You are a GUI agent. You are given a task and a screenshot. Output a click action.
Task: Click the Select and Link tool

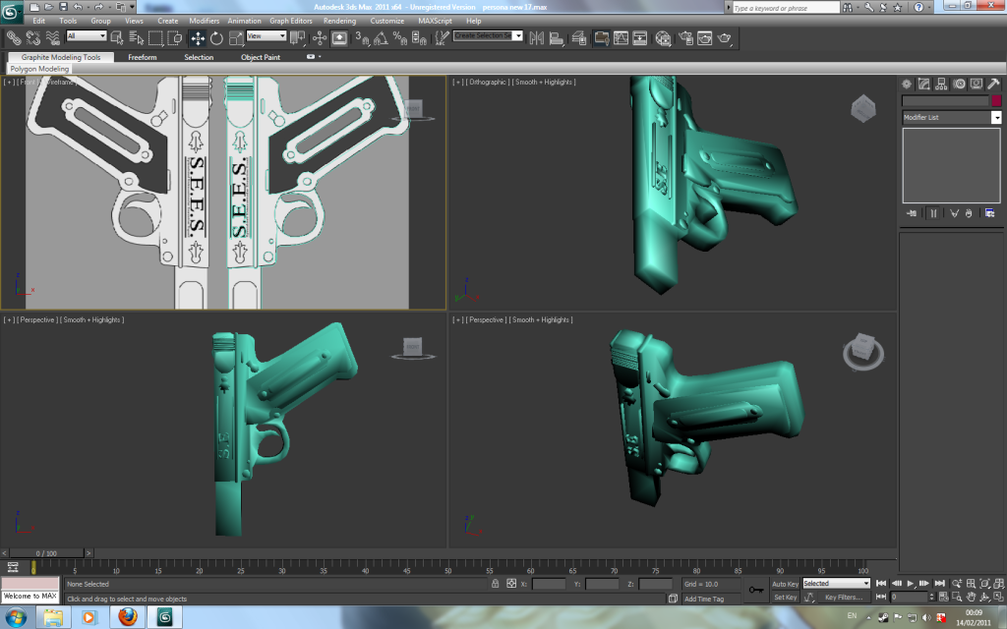pos(14,38)
